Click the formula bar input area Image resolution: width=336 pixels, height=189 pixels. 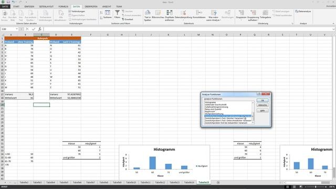coord(187,29)
